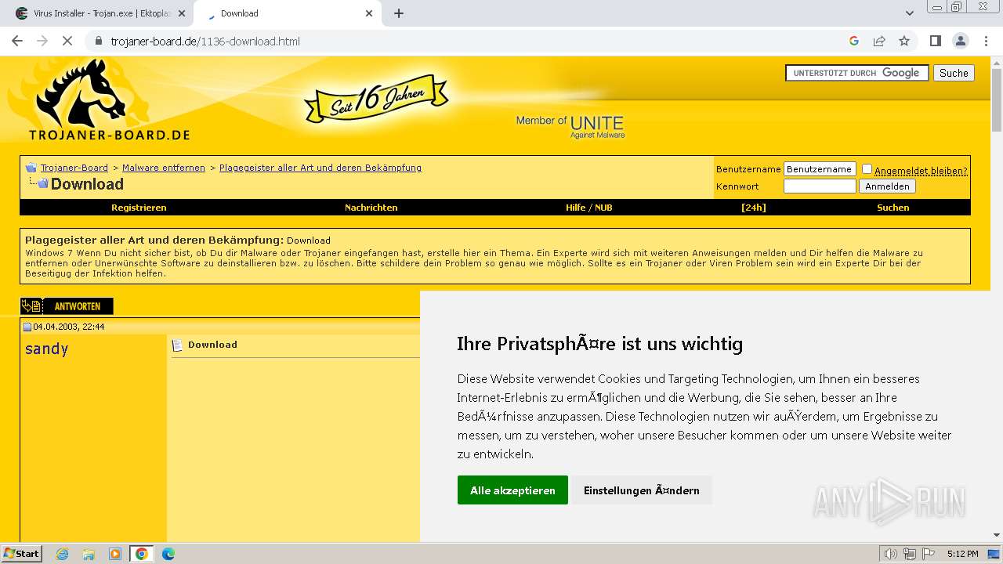This screenshot has height=564, width=1003.
Task: Click forum home icon beside Trojaner-Board breadcrumb
Action: [31, 168]
